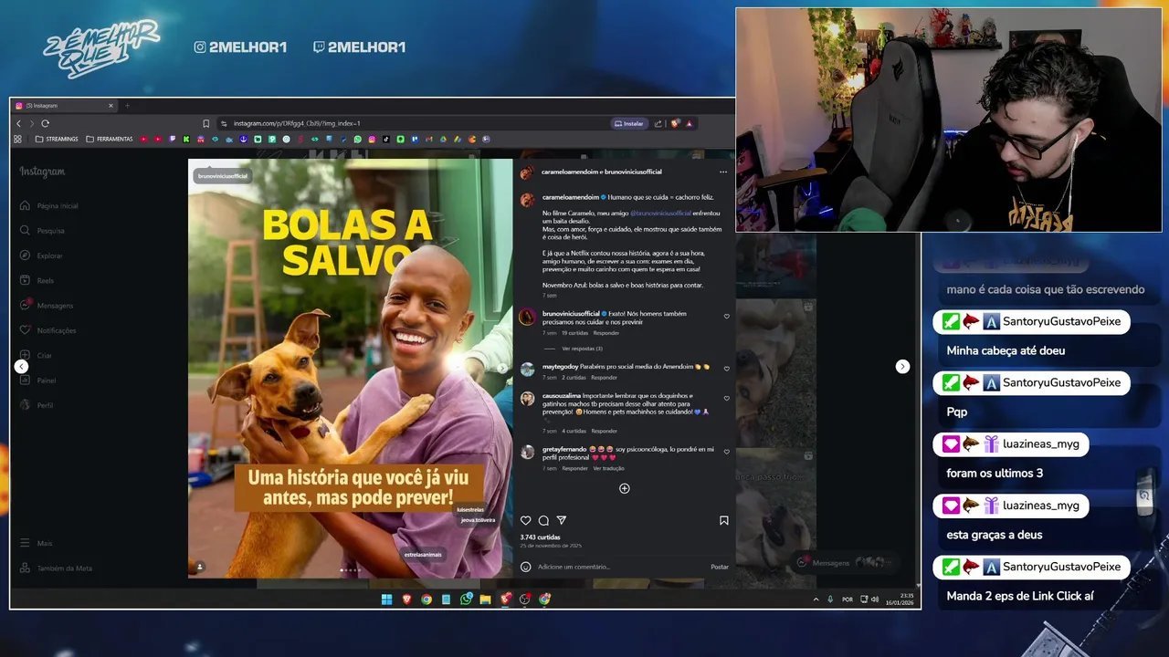Open Mensagens in Instagram sidebar
1169x657 pixels.
click(x=47, y=306)
